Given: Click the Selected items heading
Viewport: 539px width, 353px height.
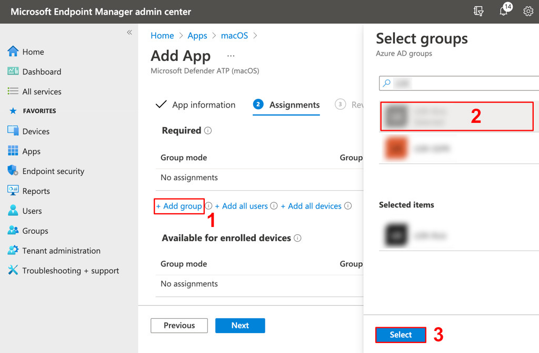Looking at the screenshot, I should [x=406, y=205].
